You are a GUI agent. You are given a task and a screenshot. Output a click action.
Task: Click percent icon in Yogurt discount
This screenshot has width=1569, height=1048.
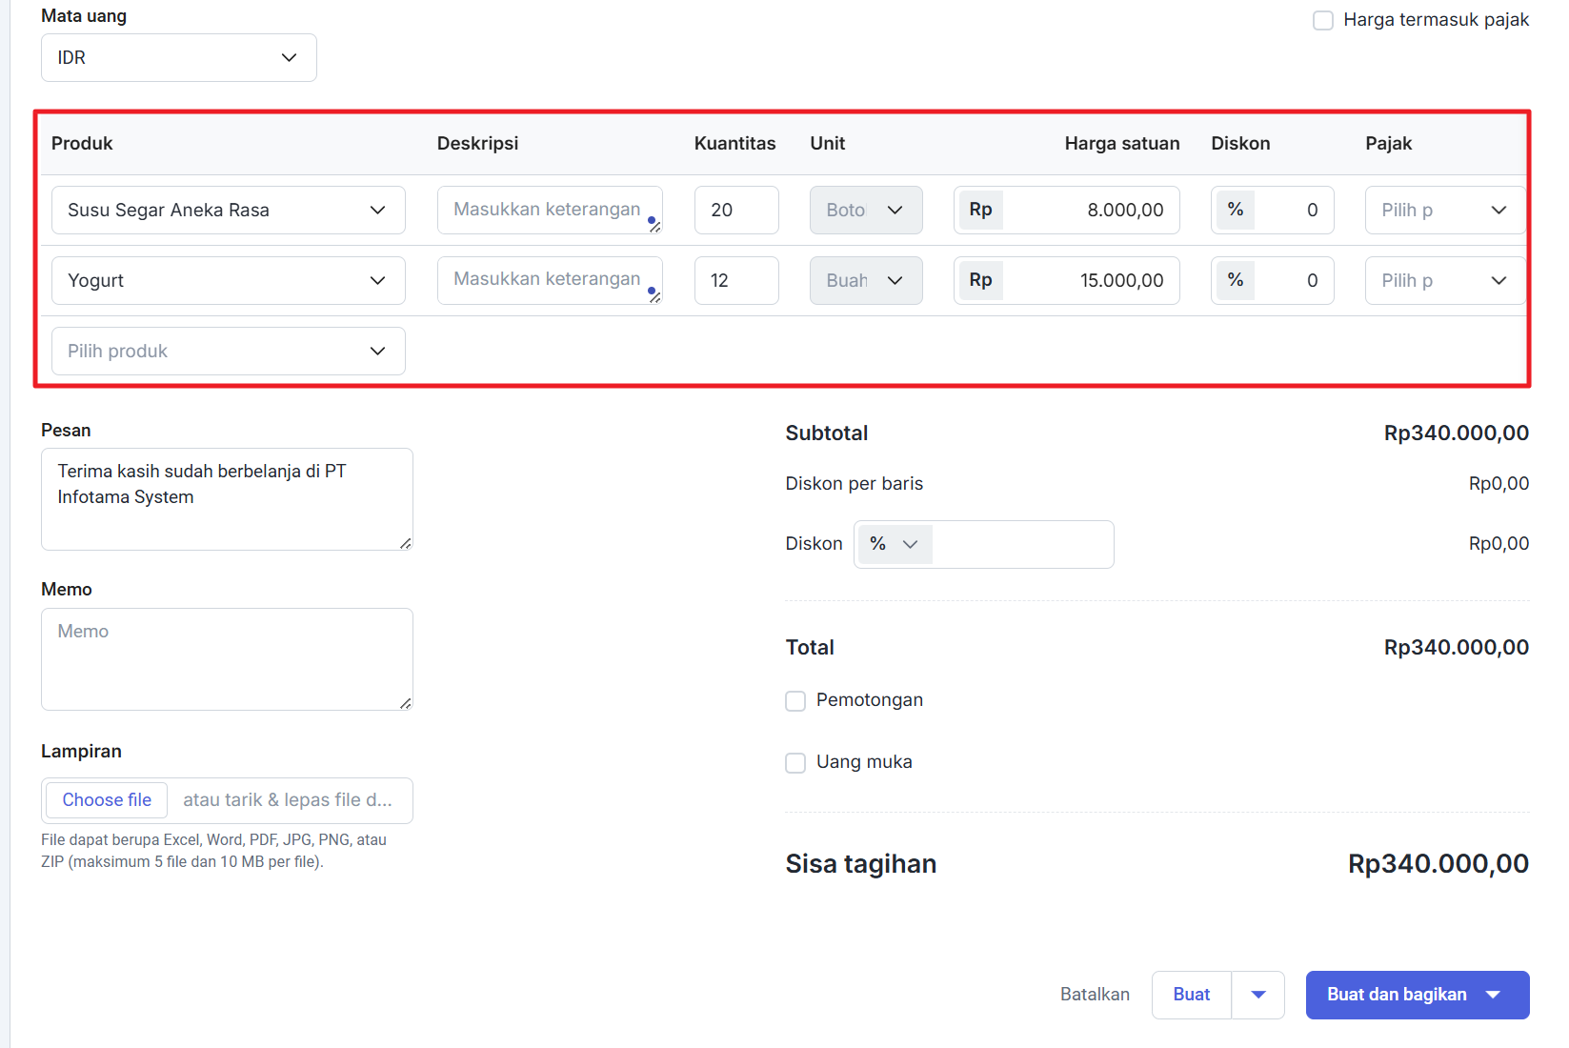[x=1236, y=280]
